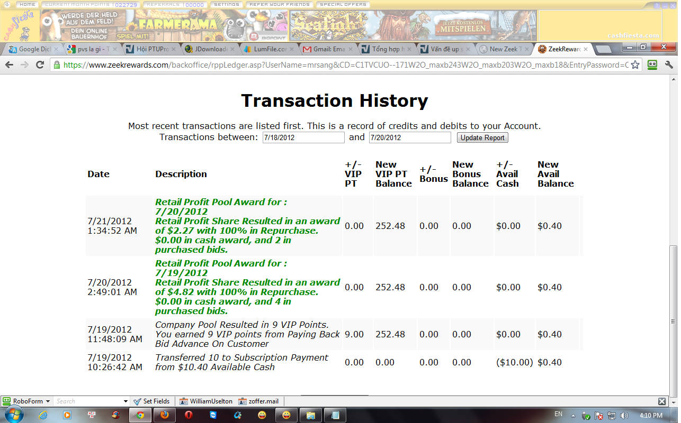Screen dimensions: 681x423
Task: Open the LumFile tab
Action: tap(269, 49)
